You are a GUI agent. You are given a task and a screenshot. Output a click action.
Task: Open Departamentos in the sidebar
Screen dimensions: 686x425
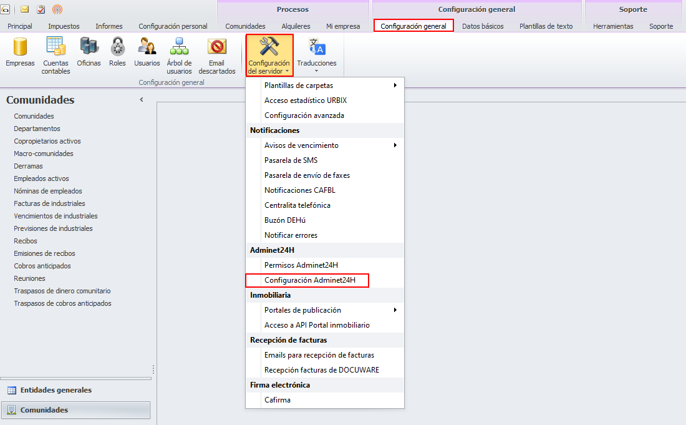37,129
